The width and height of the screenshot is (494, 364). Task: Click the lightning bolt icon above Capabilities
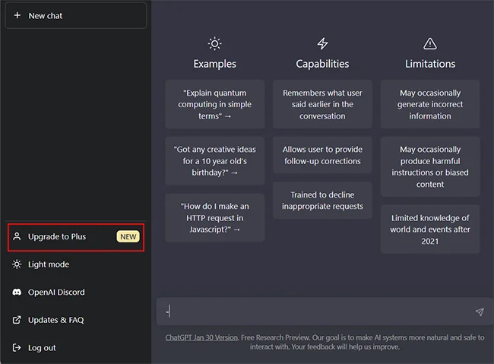pos(322,43)
